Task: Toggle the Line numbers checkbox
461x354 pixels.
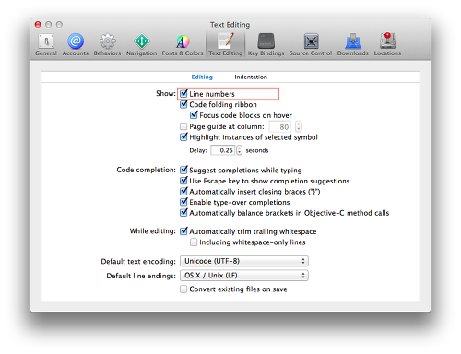Action: click(x=183, y=93)
